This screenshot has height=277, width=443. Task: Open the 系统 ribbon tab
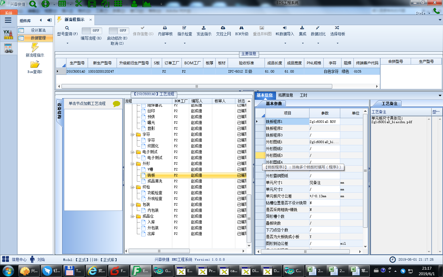[9, 13]
